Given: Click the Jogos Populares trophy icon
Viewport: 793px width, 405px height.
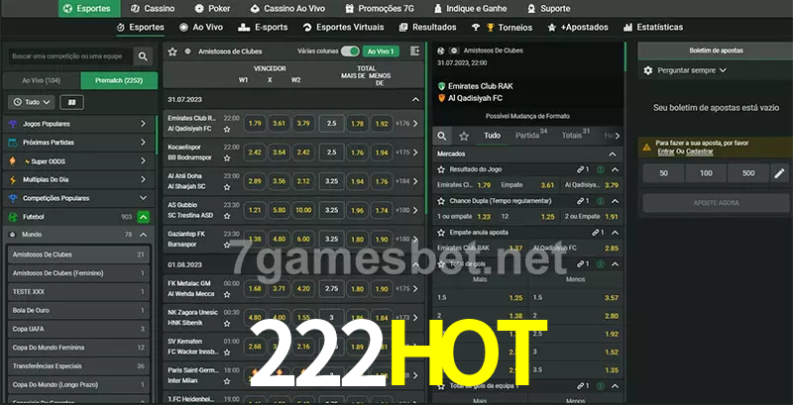Looking at the screenshot, I should pos(13,124).
